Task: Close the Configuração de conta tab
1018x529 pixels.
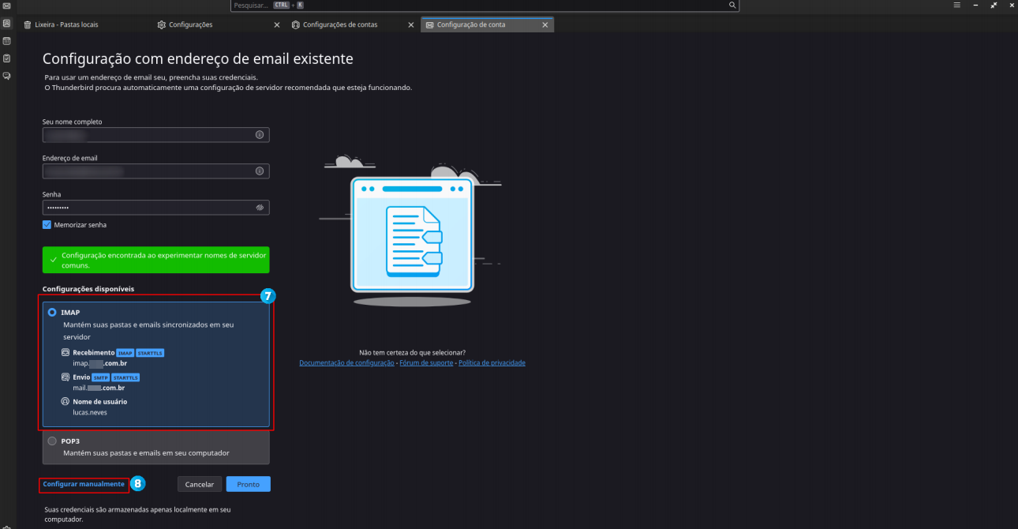Action: [x=545, y=24]
